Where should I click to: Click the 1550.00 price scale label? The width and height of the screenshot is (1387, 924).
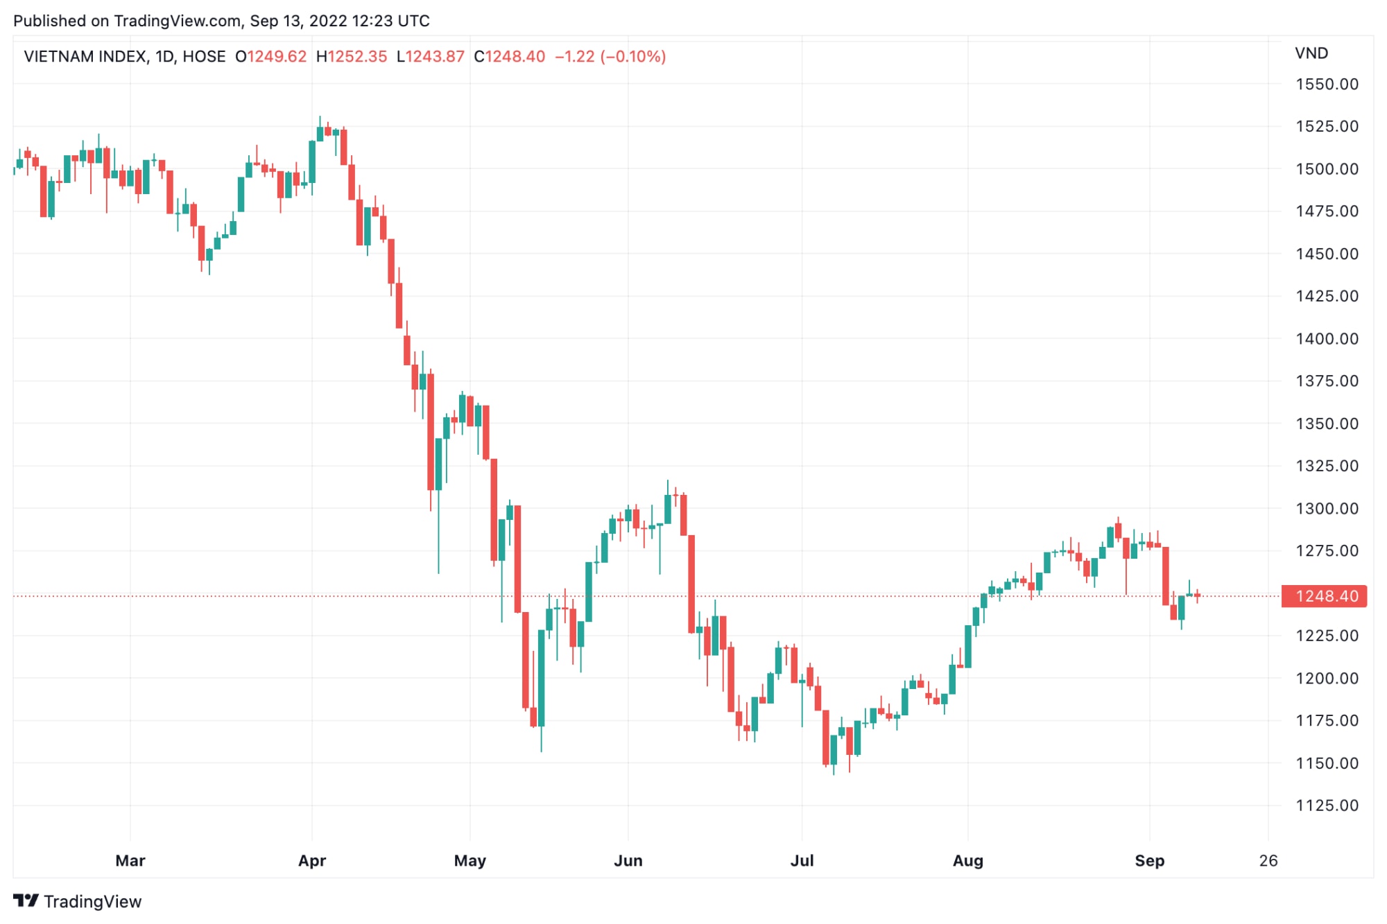[x=1327, y=84]
